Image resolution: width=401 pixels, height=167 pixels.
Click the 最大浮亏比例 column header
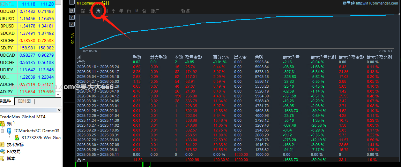tap(323, 57)
